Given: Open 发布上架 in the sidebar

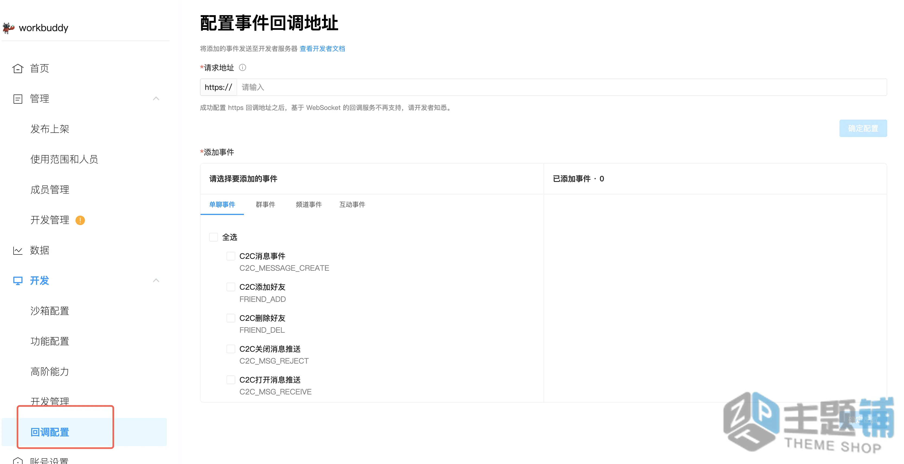Looking at the screenshot, I should 50,129.
